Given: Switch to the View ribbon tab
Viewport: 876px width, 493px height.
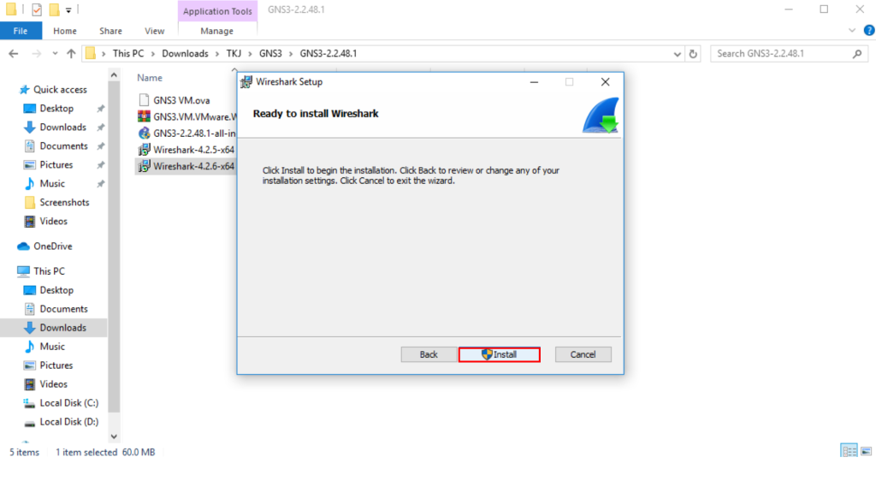Looking at the screenshot, I should (154, 31).
